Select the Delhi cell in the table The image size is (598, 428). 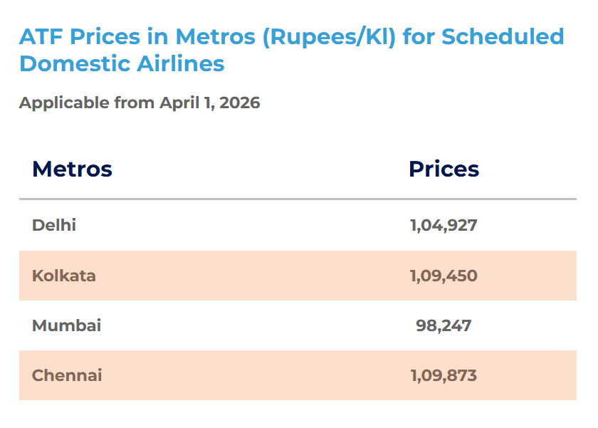tap(54, 226)
